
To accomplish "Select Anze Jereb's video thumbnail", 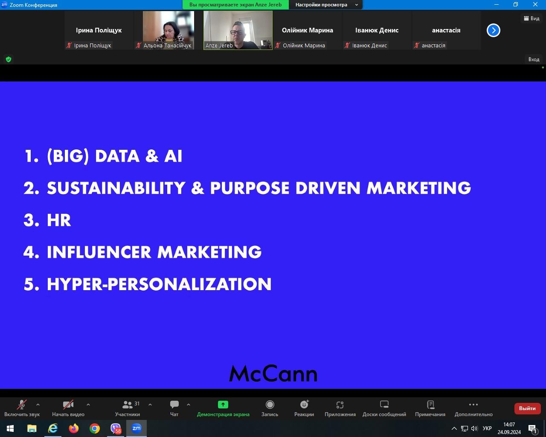I will (238, 30).
